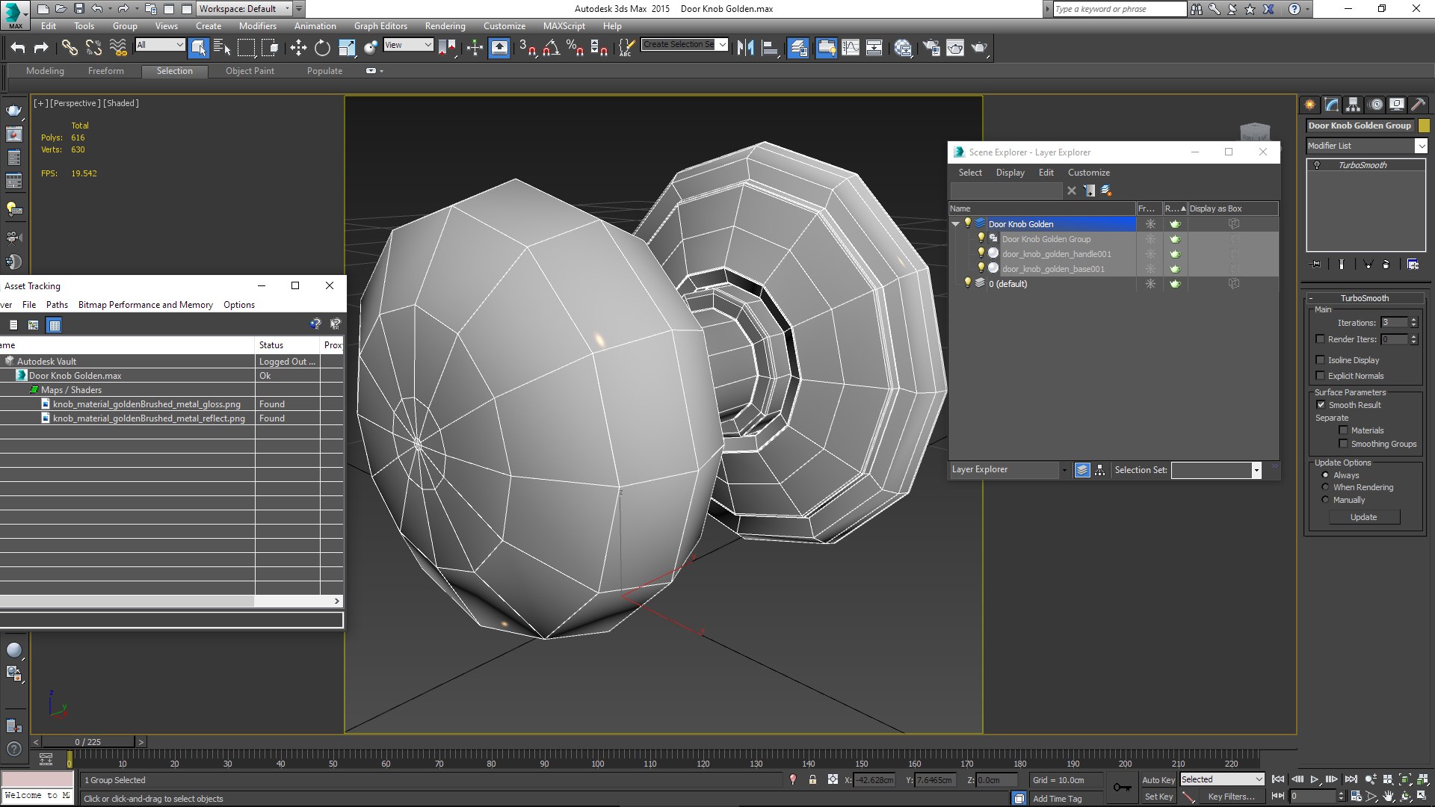Open the Create panel tab icon
Viewport: 1435px width, 807px height.
(x=1309, y=105)
